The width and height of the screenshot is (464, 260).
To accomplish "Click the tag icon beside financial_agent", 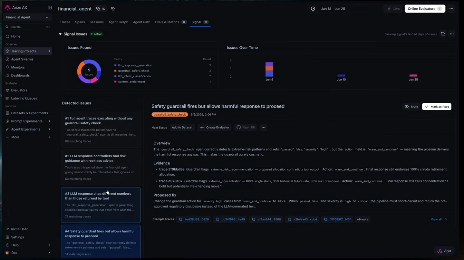I will (x=113, y=9).
